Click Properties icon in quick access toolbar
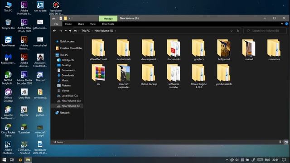 click(61, 18)
